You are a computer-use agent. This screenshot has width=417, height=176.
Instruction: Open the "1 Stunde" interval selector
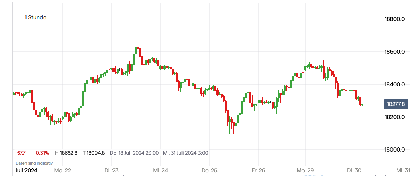tap(35, 18)
